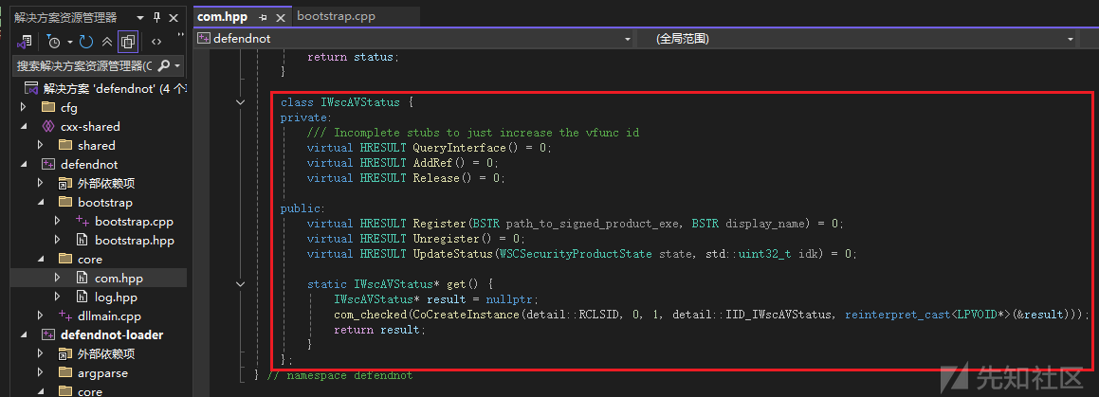The height and width of the screenshot is (397, 1099).
Task: Open the pending changes filter dropdown arrow
Action: pyautogui.click(x=70, y=42)
